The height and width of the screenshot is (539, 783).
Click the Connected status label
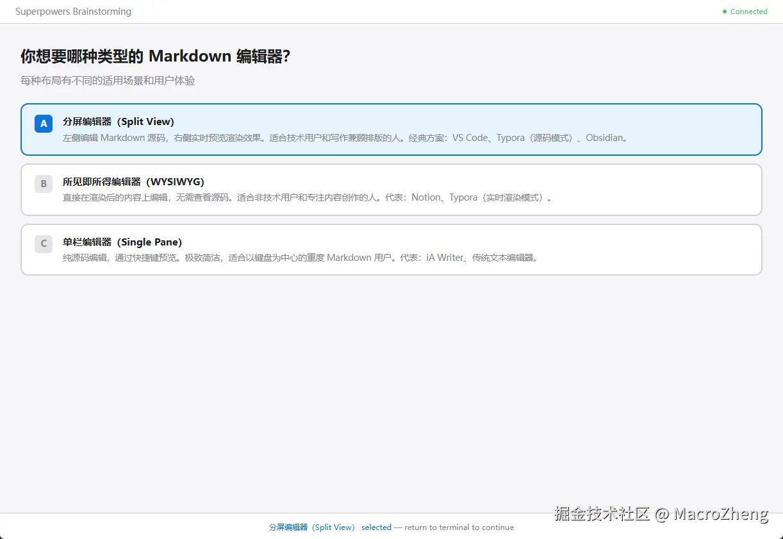pyautogui.click(x=749, y=12)
